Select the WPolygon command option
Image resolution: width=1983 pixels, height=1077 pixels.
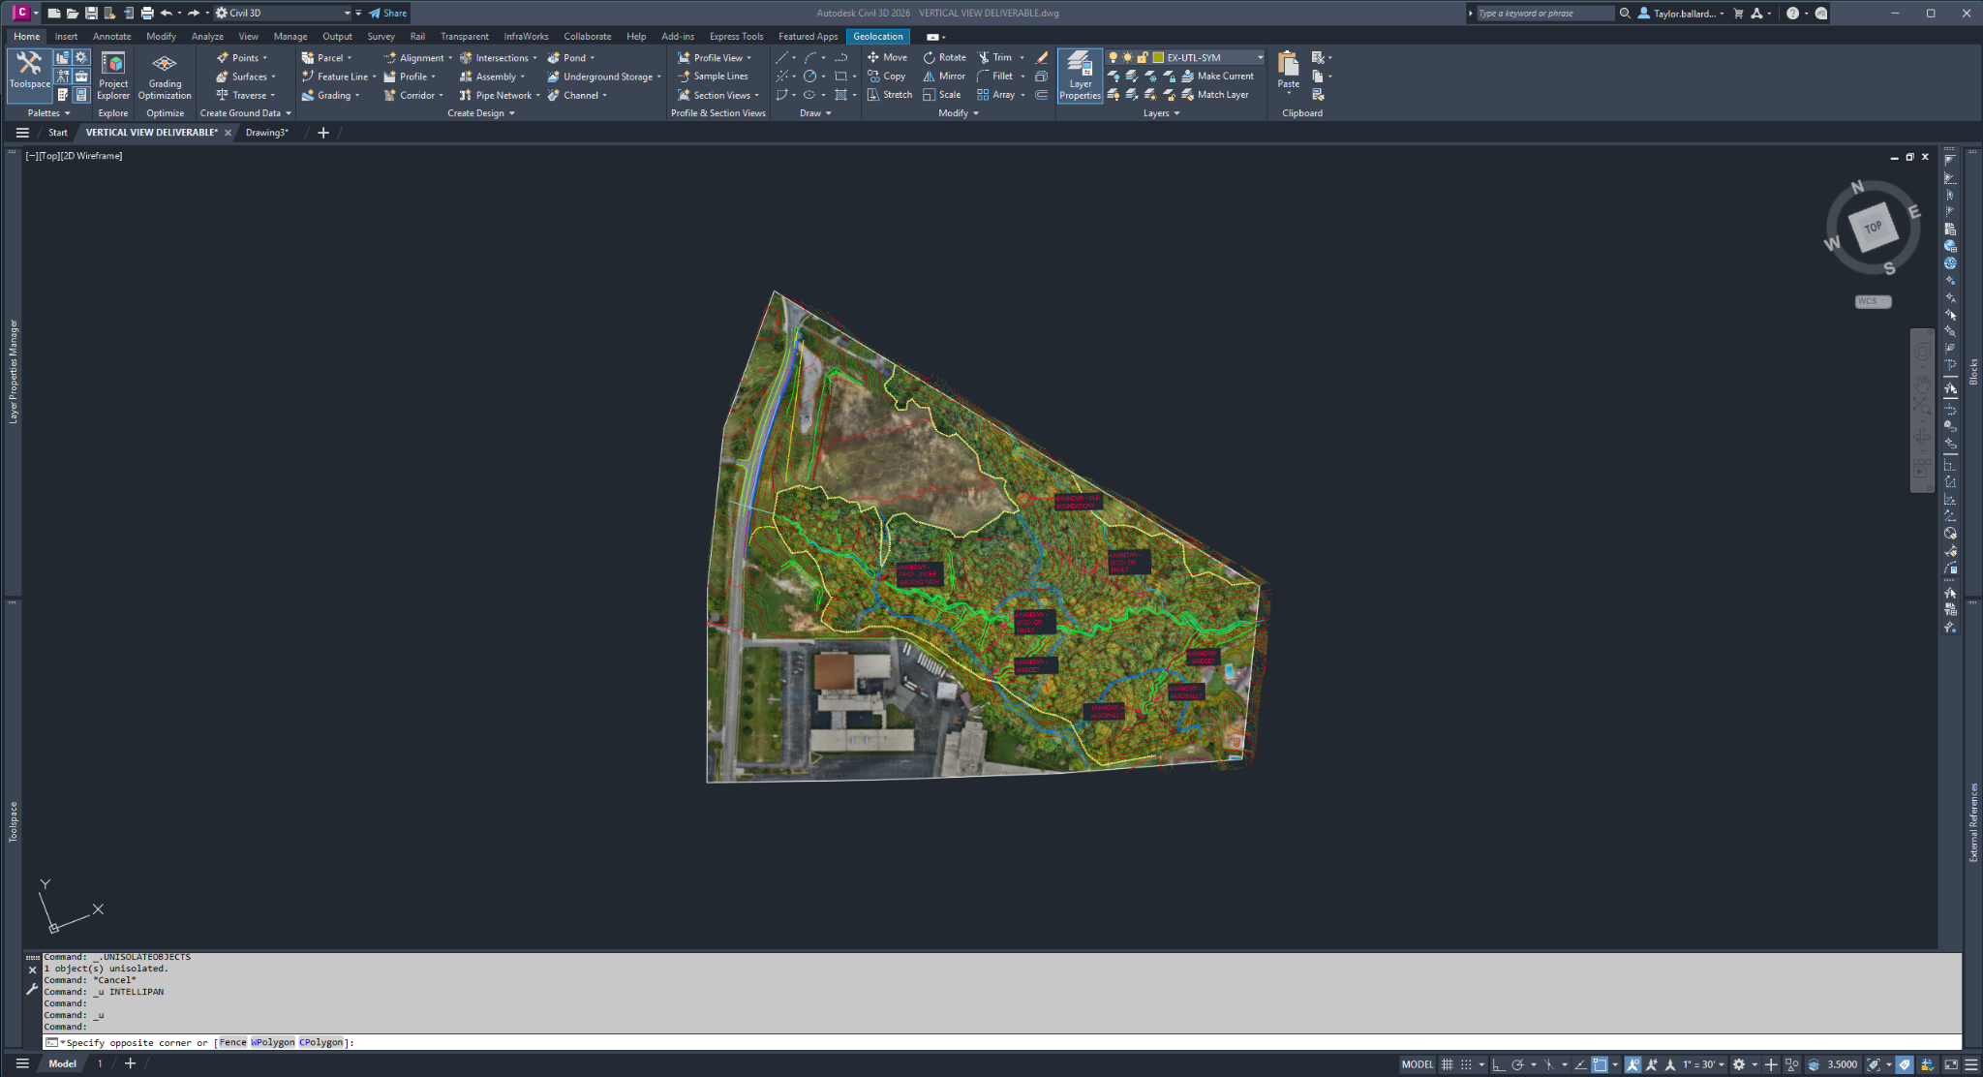pos(272,1042)
